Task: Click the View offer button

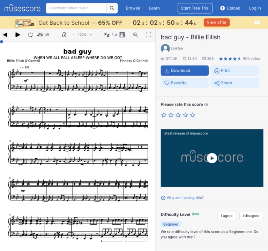Action: tap(217, 22)
